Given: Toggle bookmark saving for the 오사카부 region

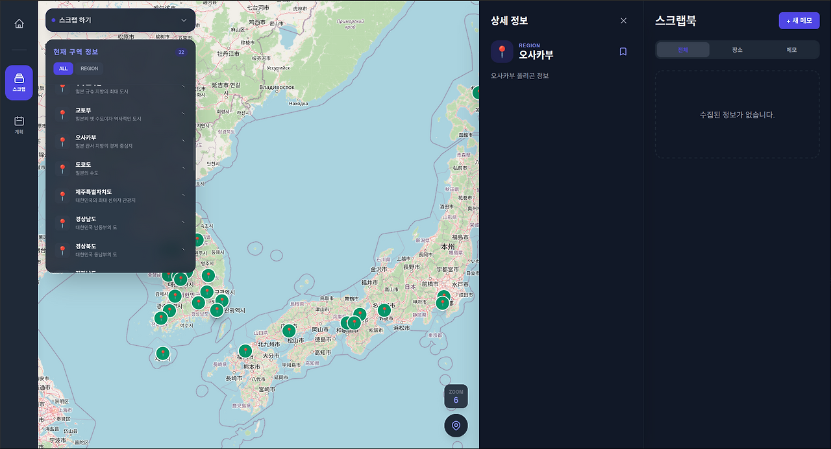Looking at the screenshot, I should click(623, 51).
